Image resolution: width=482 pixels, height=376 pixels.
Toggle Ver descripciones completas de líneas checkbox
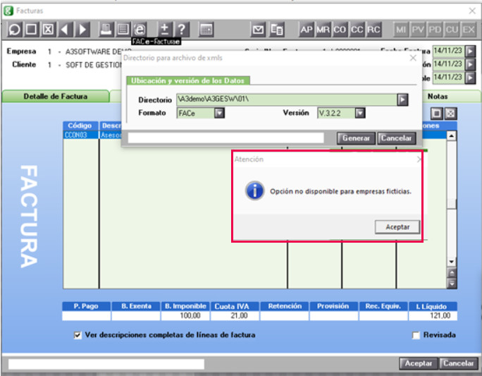(78, 335)
